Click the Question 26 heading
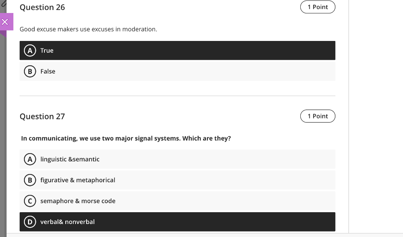The image size is (403, 237). click(42, 7)
